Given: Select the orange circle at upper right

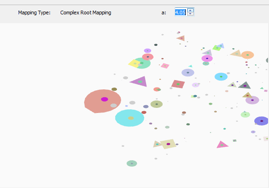Looking at the screenshot, I should click(x=248, y=55).
